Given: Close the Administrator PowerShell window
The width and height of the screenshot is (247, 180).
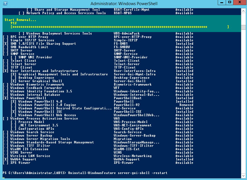Looking at the screenshot, I should pos(240,2).
